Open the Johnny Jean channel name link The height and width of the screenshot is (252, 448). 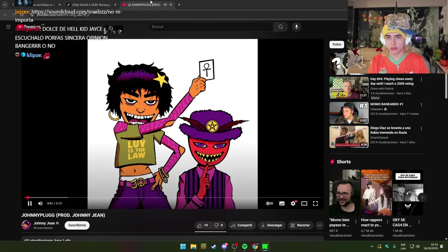44,223
